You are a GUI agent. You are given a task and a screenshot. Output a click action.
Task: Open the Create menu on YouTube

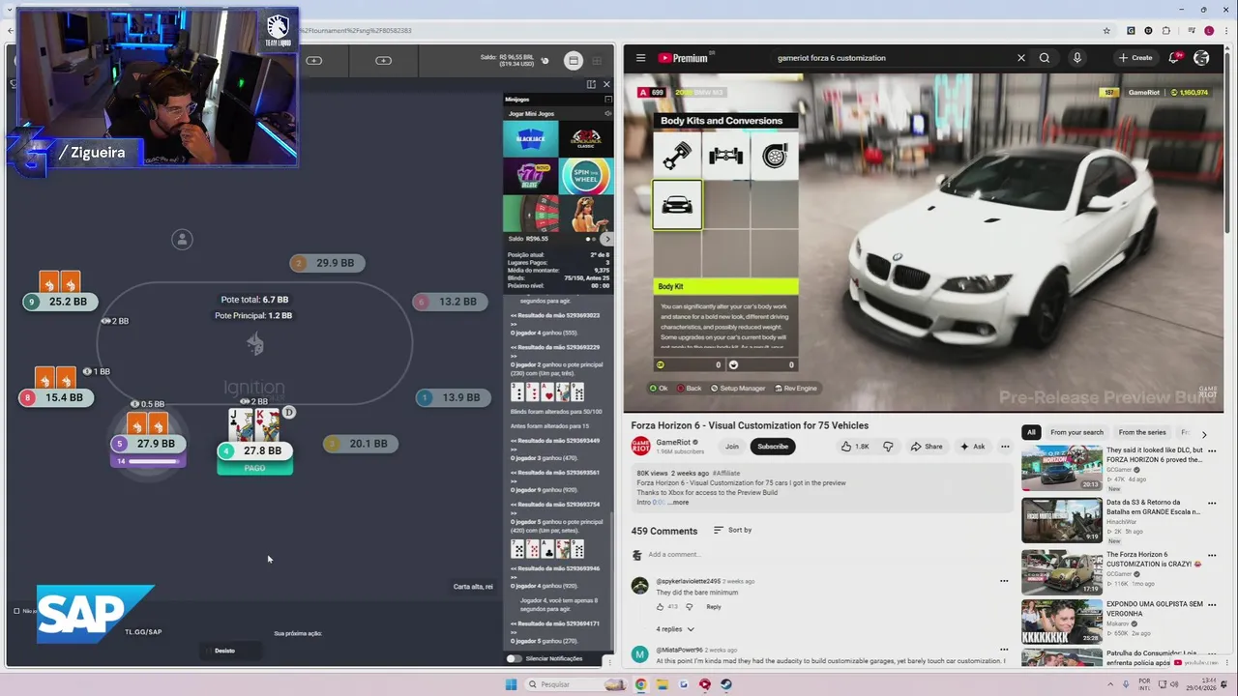tap(1135, 58)
